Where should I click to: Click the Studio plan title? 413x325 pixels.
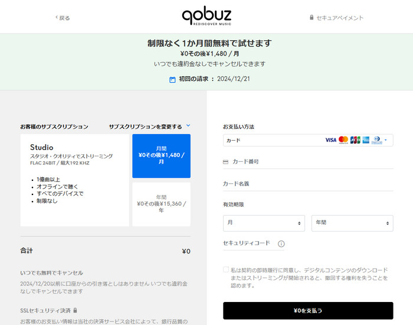tap(42, 147)
